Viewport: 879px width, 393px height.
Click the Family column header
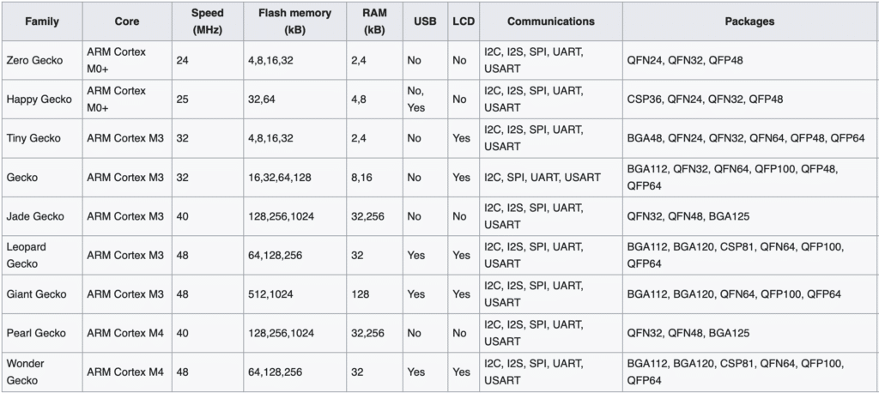point(40,21)
